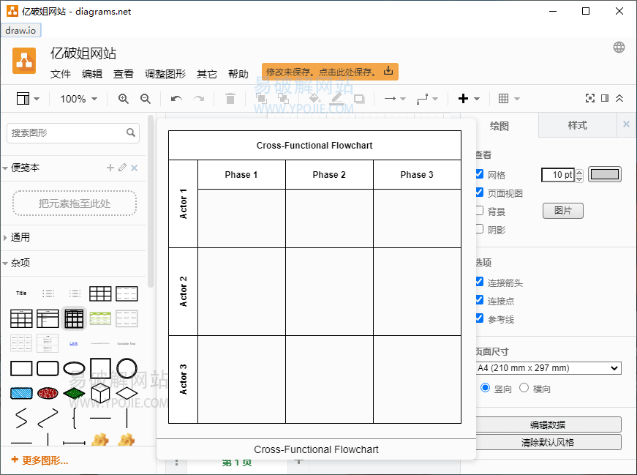637x475 pixels.
Task: Click the grid size 10 pt field
Action: click(558, 175)
